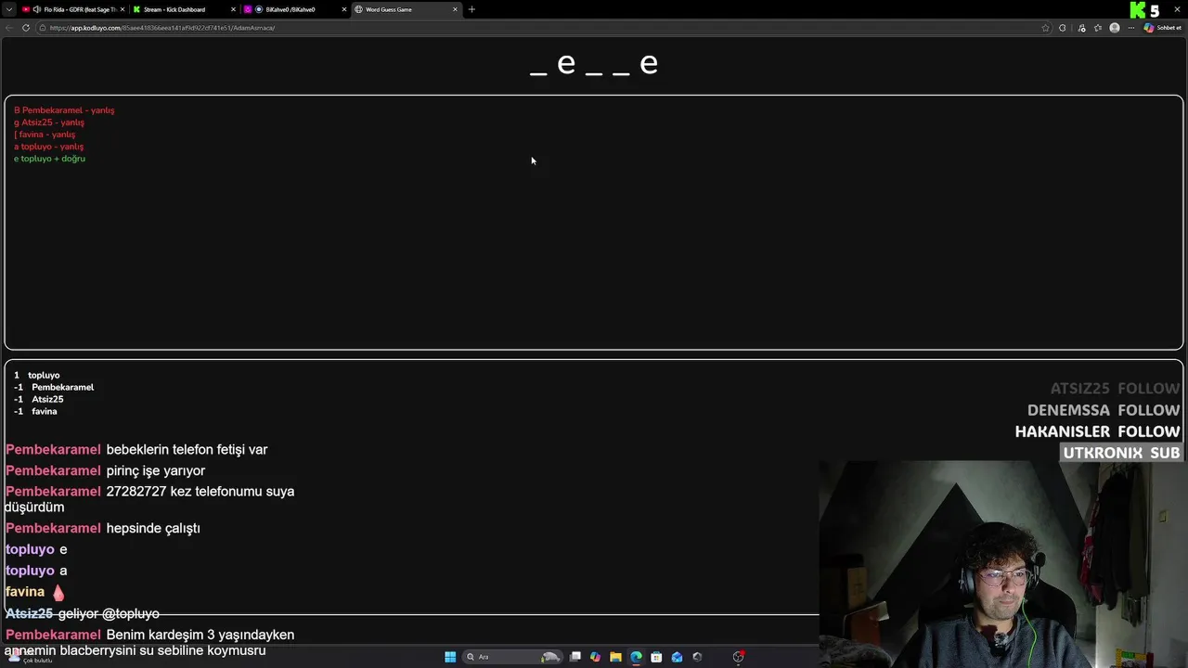Click the Ara taskbar search box
This screenshot has height=668, width=1188.
pos(513,657)
